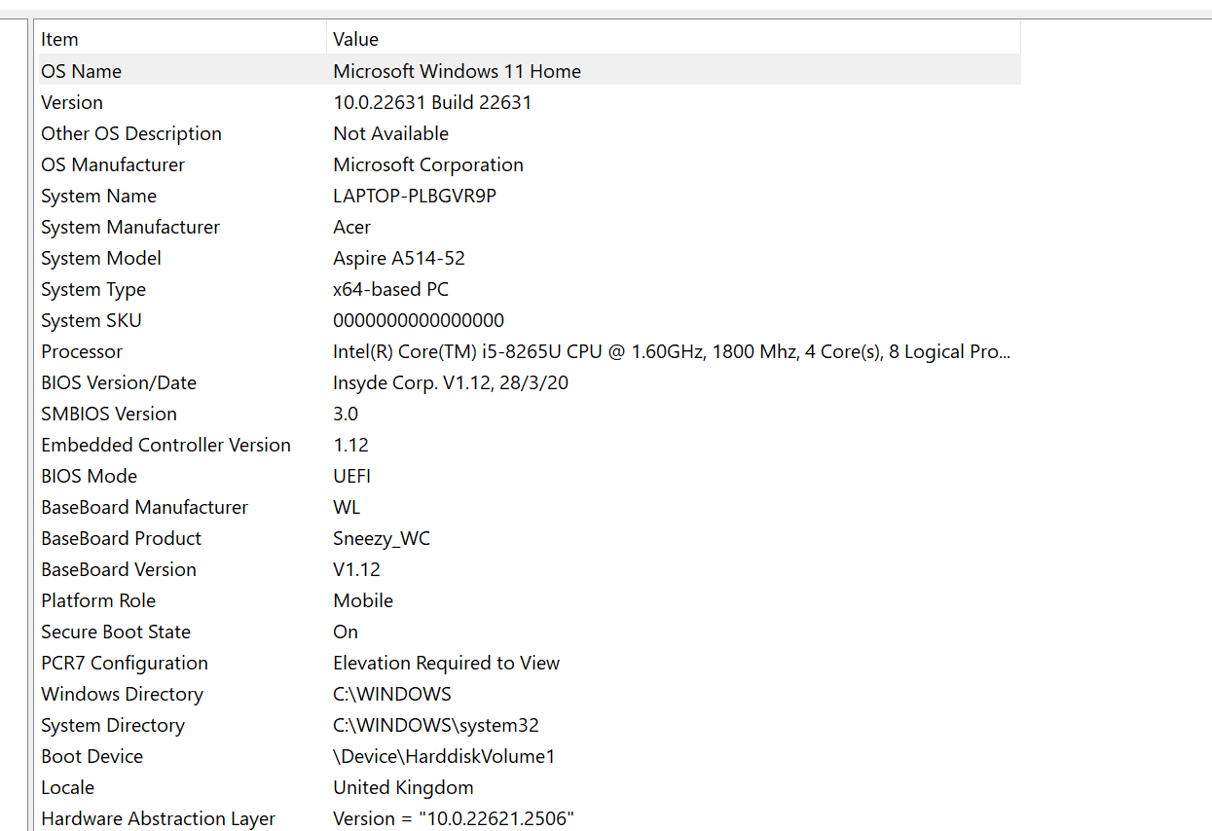Screen dimensions: 1212x831
Task: Click the 0000000000000000 SKU value
Action: coord(419,320)
